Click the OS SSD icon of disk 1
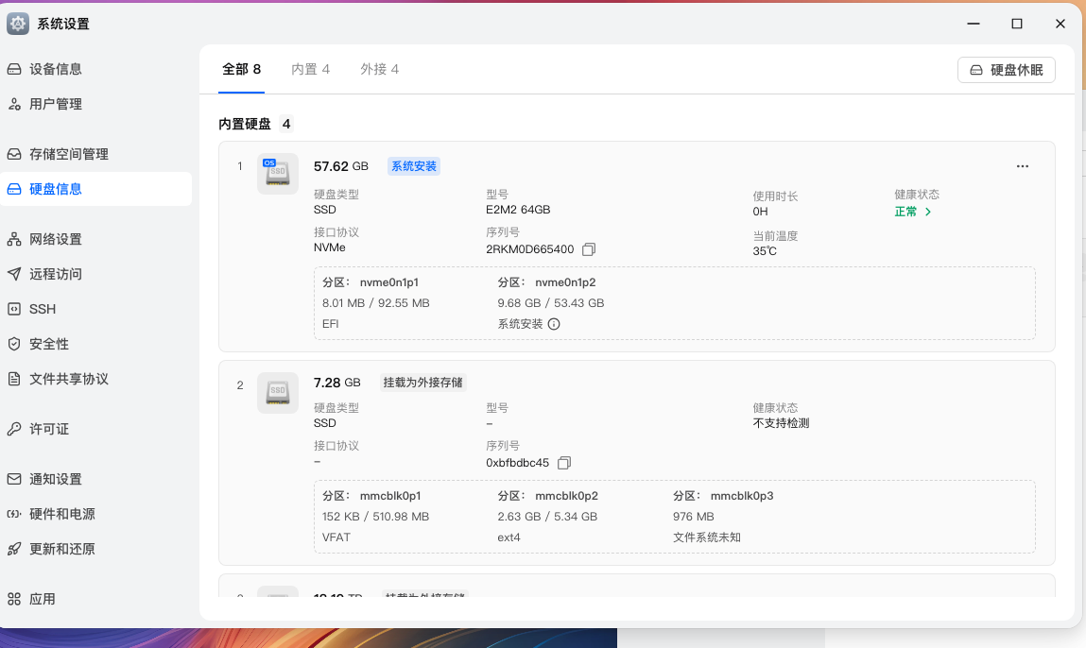Viewport: 1086px width, 648px height. pos(277,174)
